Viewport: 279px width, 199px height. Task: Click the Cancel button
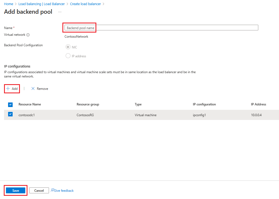tap(39, 190)
